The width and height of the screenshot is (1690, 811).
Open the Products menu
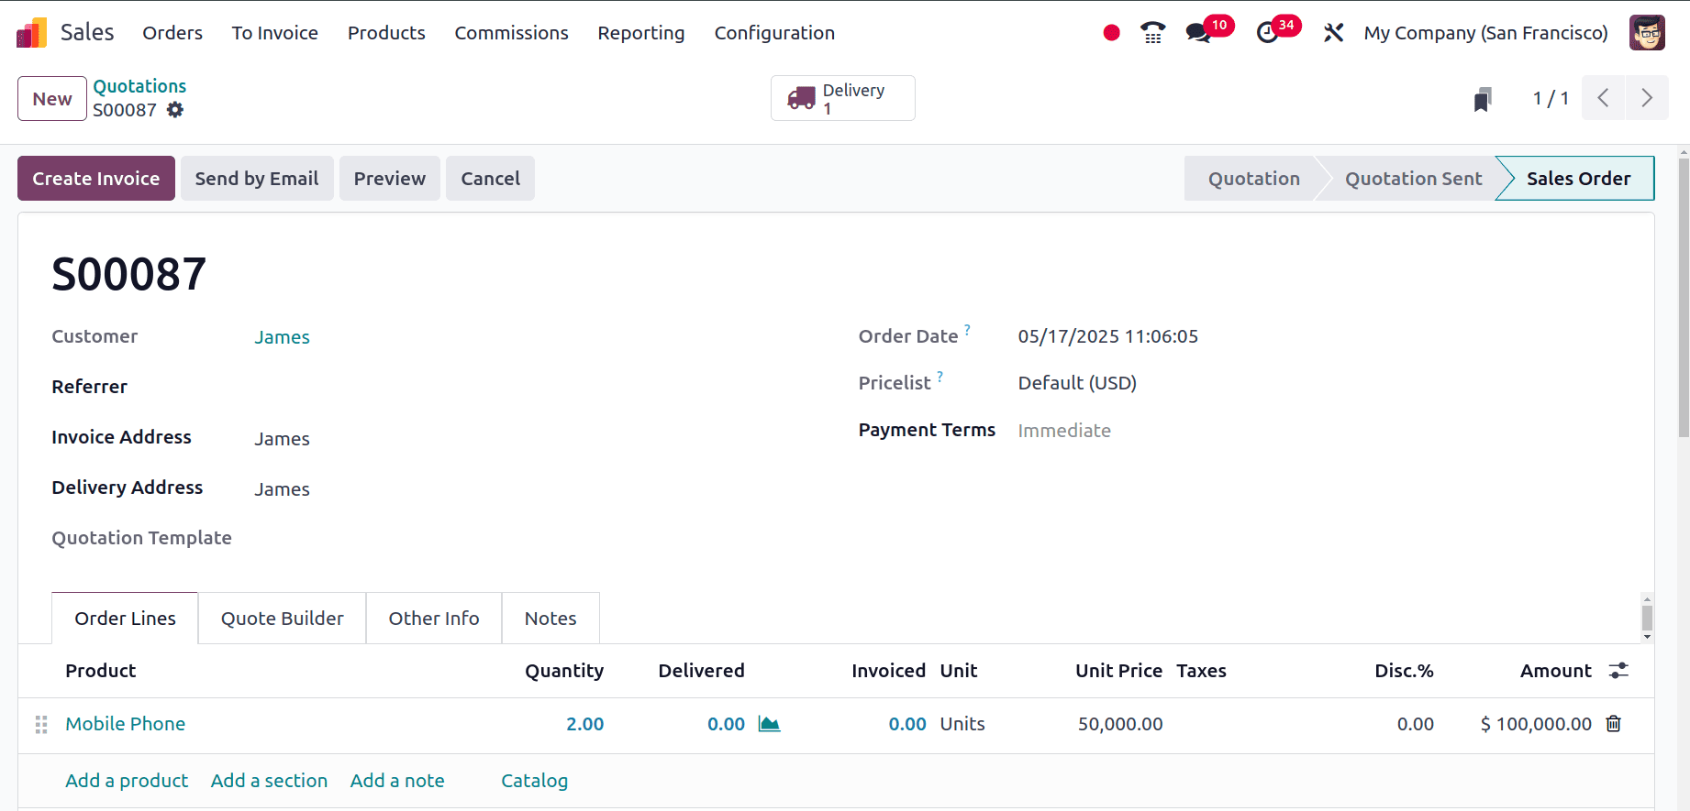pos(386,33)
